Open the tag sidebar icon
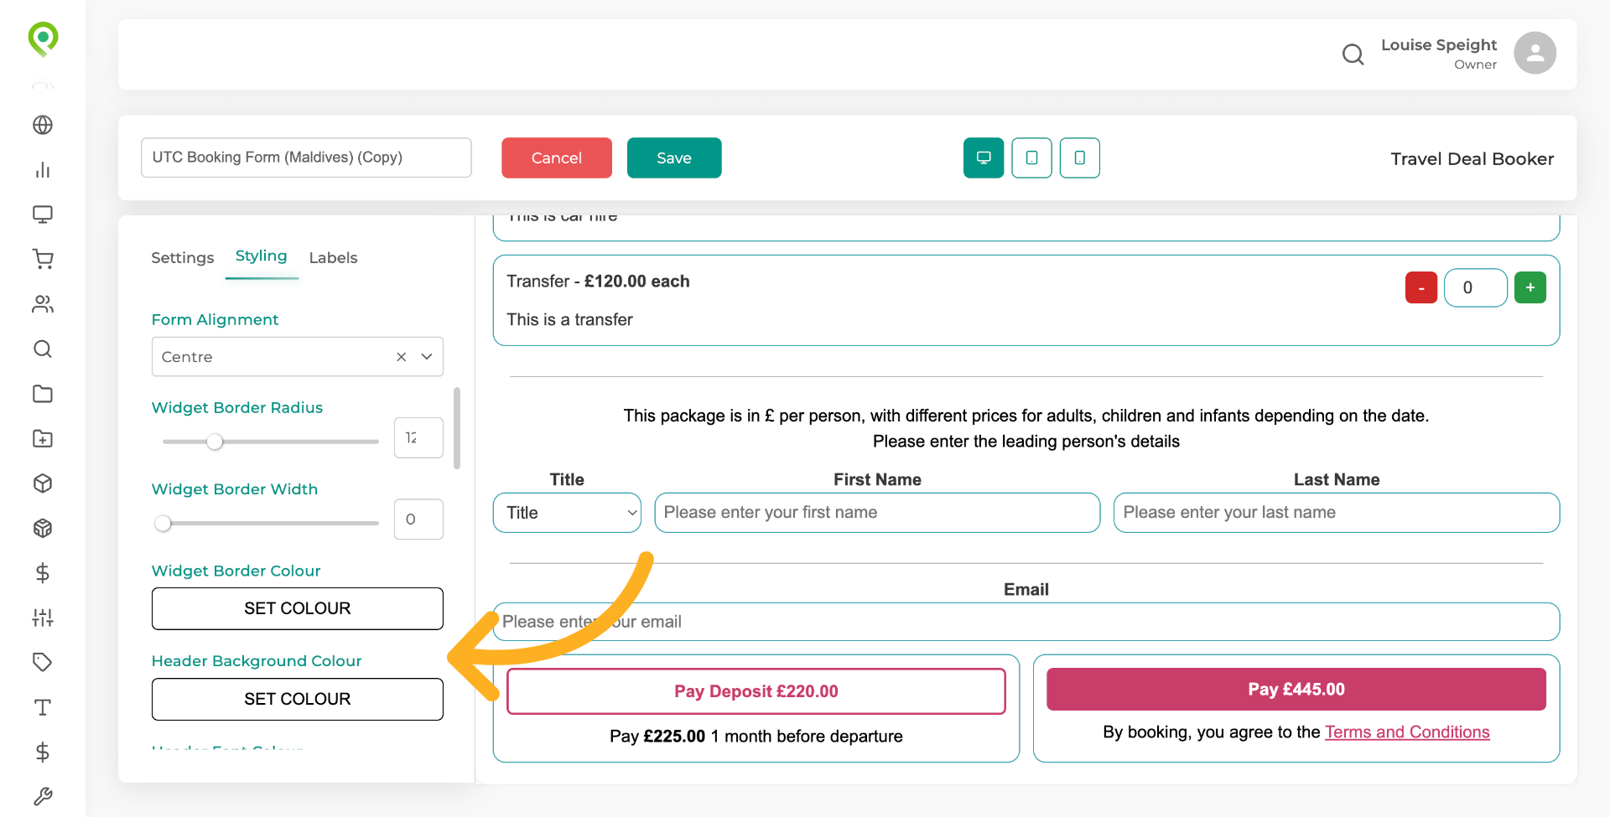Image resolution: width=1610 pixels, height=817 pixels. click(x=43, y=662)
